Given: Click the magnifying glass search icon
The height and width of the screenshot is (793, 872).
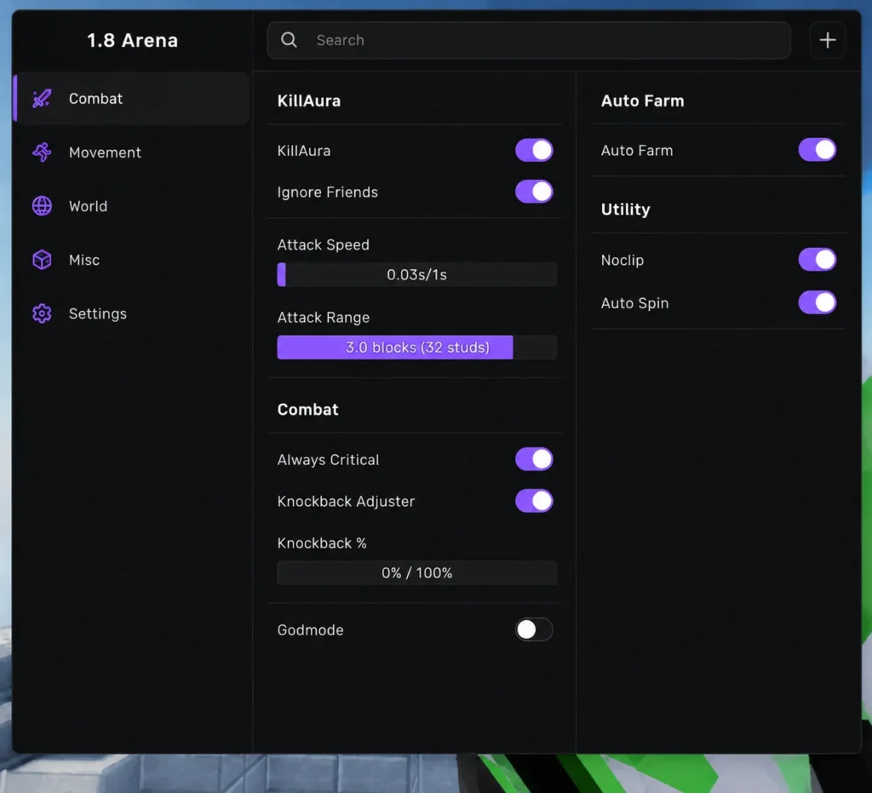Looking at the screenshot, I should coord(289,40).
